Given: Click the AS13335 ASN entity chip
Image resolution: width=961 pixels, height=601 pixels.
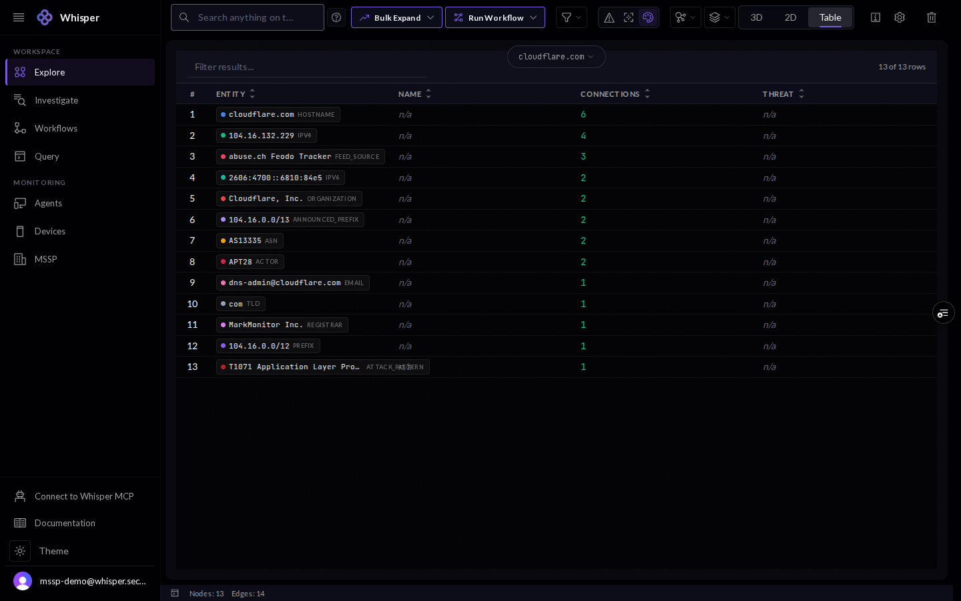Looking at the screenshot, I should point(250,240).
